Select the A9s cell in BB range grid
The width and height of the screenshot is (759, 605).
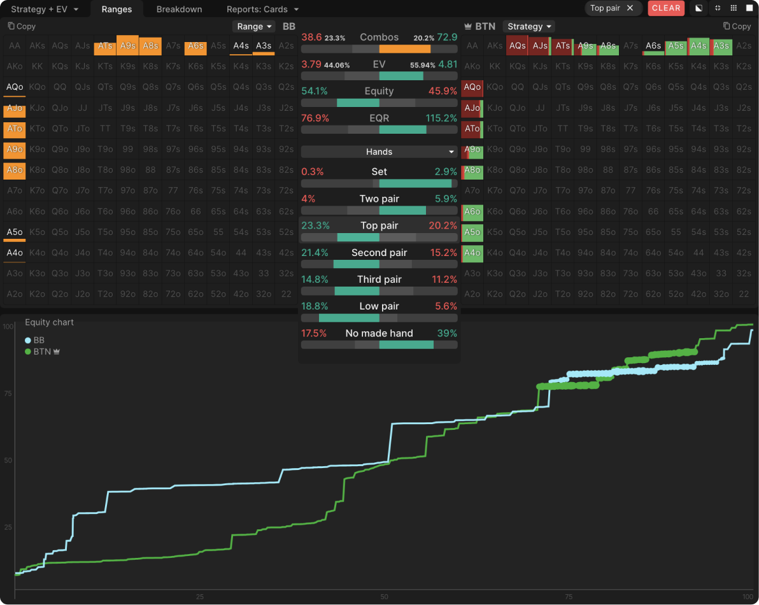[127, 45]
